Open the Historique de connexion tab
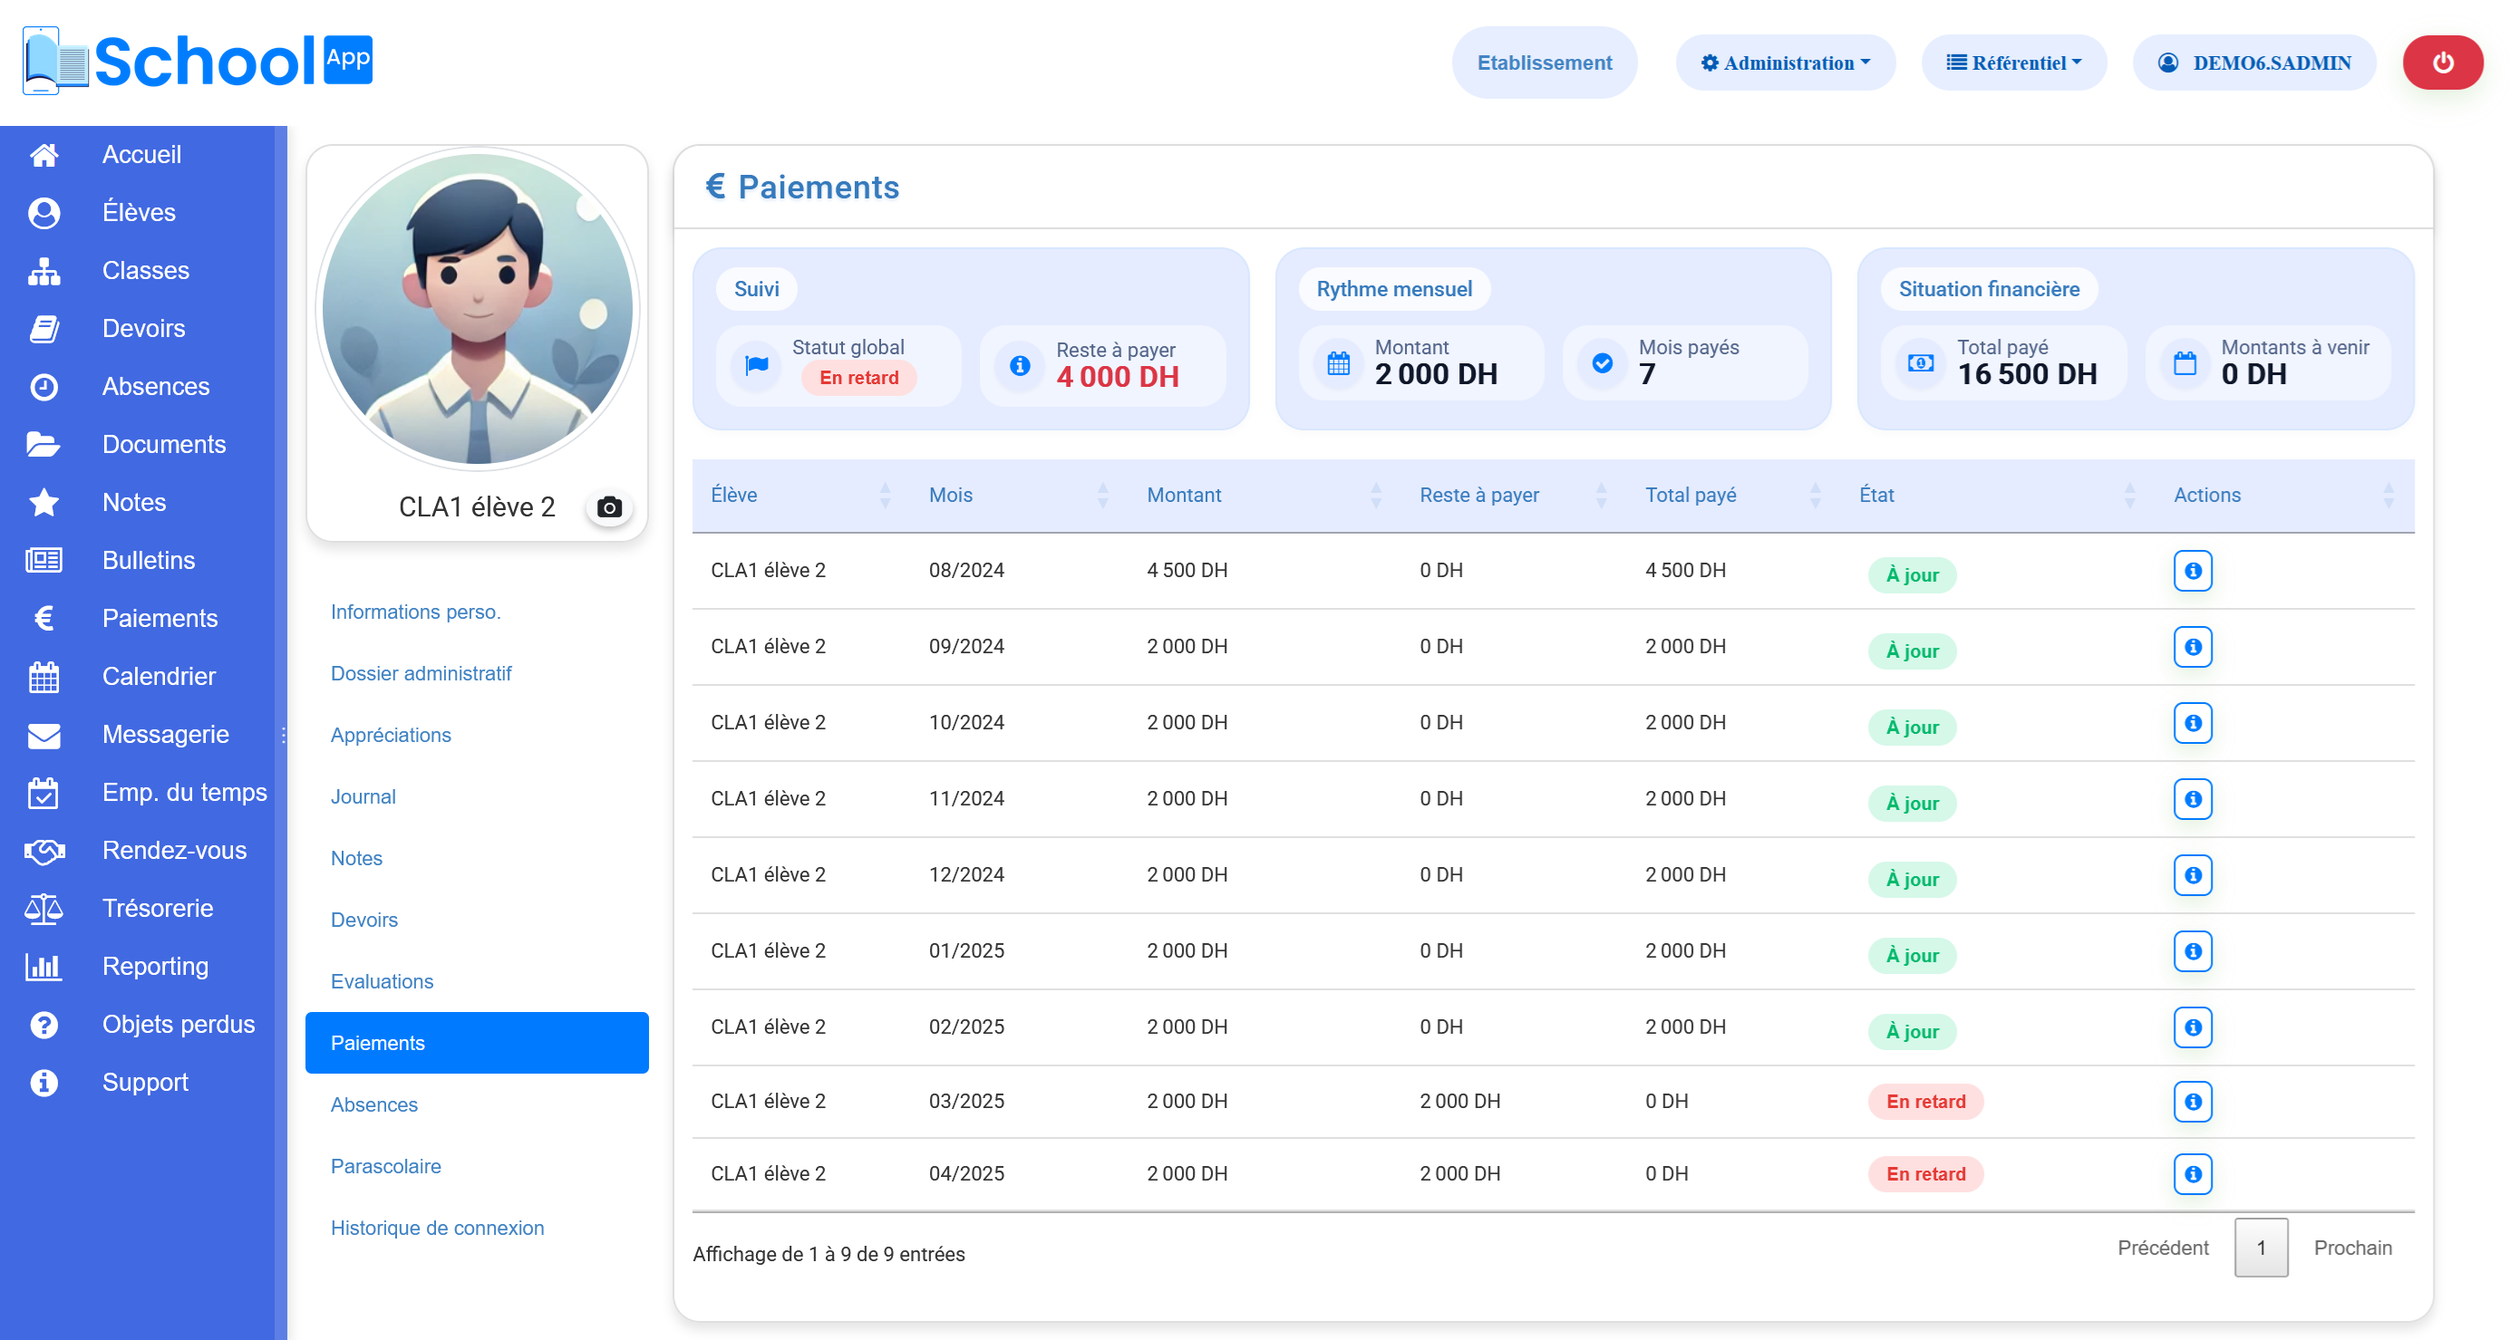Viewport: 2509px width, 1340px height. point(436,1228)
